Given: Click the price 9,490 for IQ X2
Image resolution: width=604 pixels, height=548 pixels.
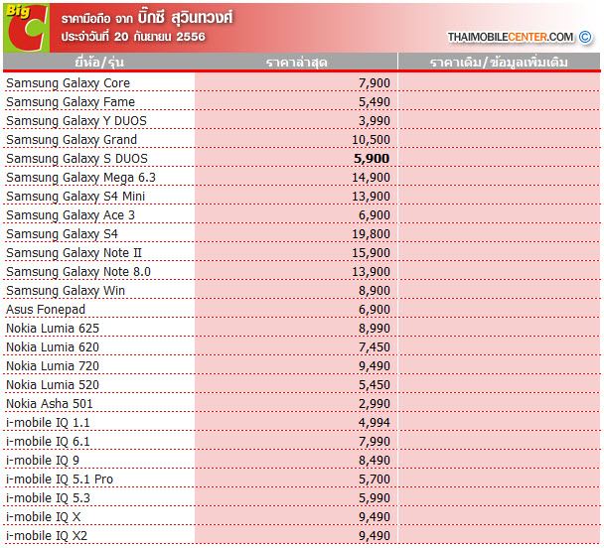Looking at the screenshot, I should coord(375,536).
